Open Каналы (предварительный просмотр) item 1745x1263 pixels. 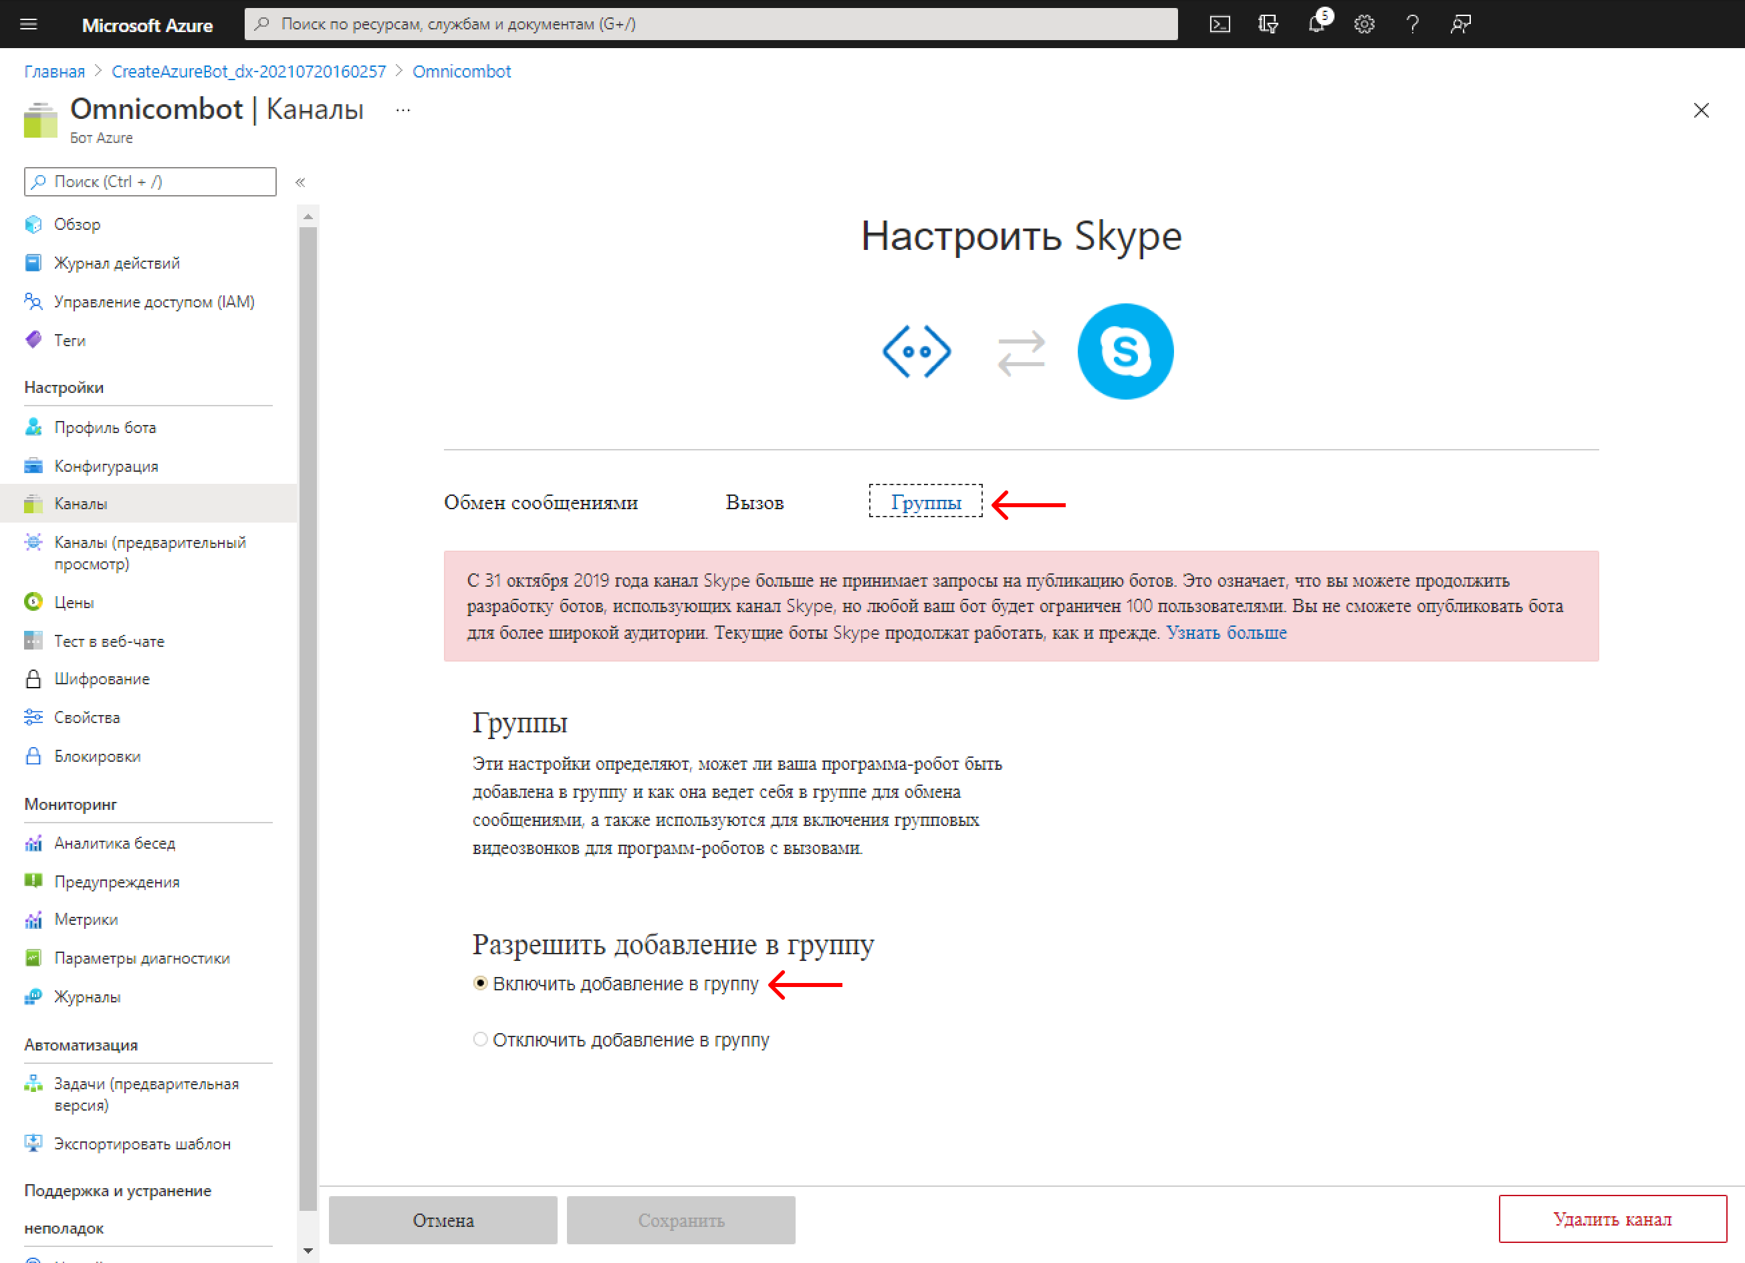[148, 553]
